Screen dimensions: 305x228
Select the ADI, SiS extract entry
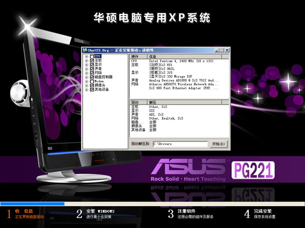(x=156, y=114)
